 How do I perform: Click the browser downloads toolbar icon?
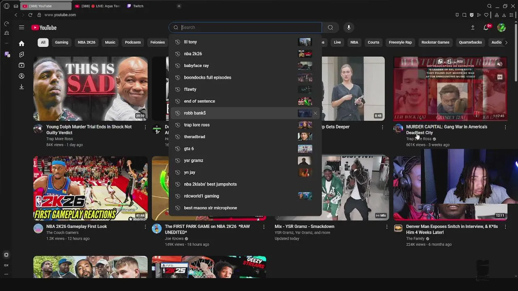click(x=504, y=15)
